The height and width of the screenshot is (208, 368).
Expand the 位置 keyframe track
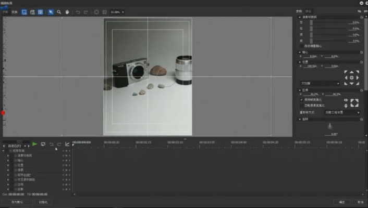tap(8, 165)
